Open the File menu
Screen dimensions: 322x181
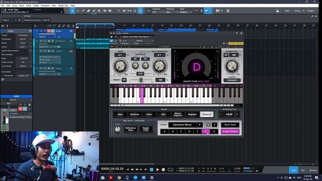[3, 6]
